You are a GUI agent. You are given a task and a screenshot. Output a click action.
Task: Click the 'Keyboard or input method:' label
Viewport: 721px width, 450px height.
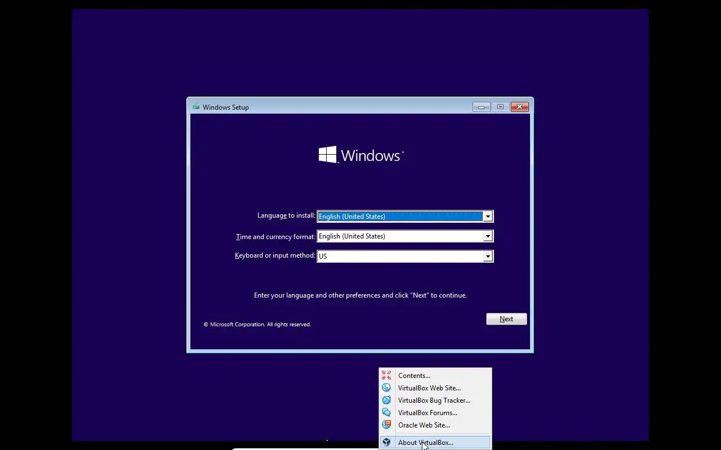pos(275,255)
